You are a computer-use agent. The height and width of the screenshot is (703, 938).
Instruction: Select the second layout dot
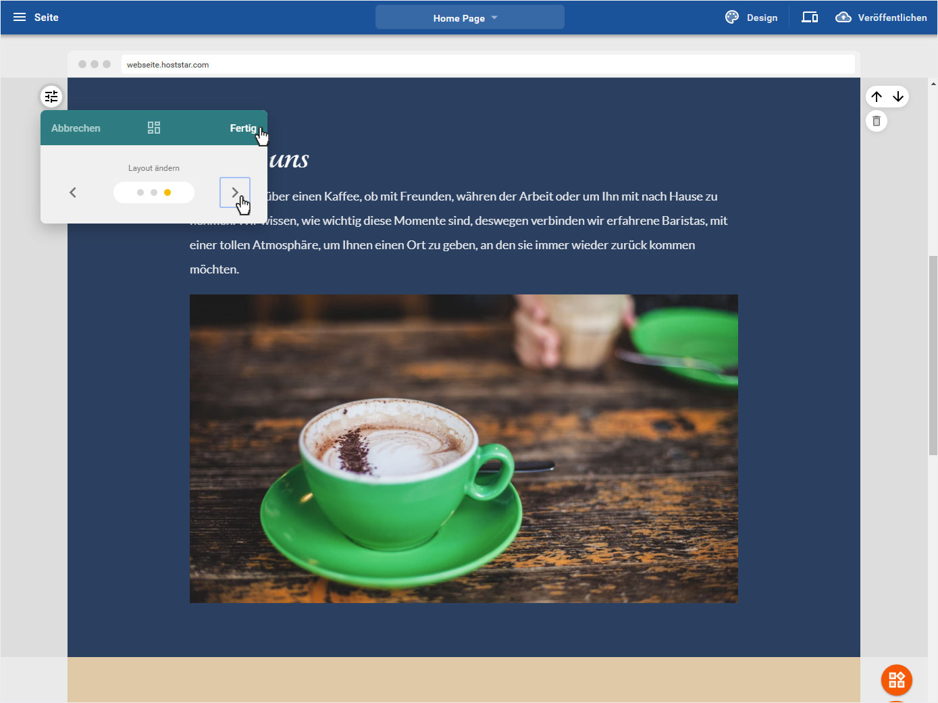[154, 192]
